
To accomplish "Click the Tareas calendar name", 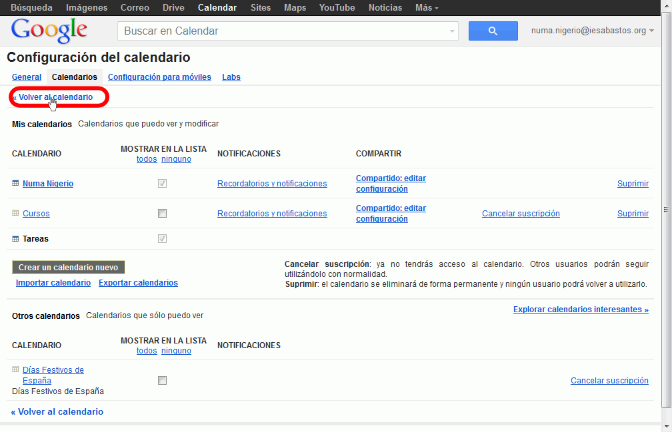I will [x=35, y=239].
